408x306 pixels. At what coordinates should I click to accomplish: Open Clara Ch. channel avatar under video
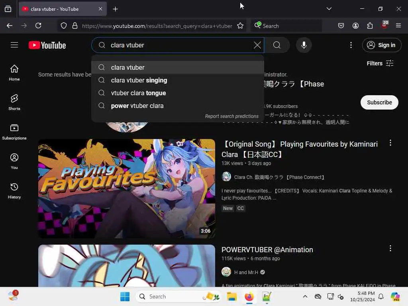(x=226, y=177)
